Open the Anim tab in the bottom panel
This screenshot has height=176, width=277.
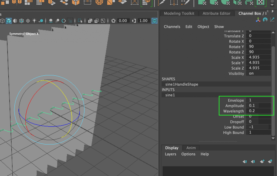tap(191, 148)
